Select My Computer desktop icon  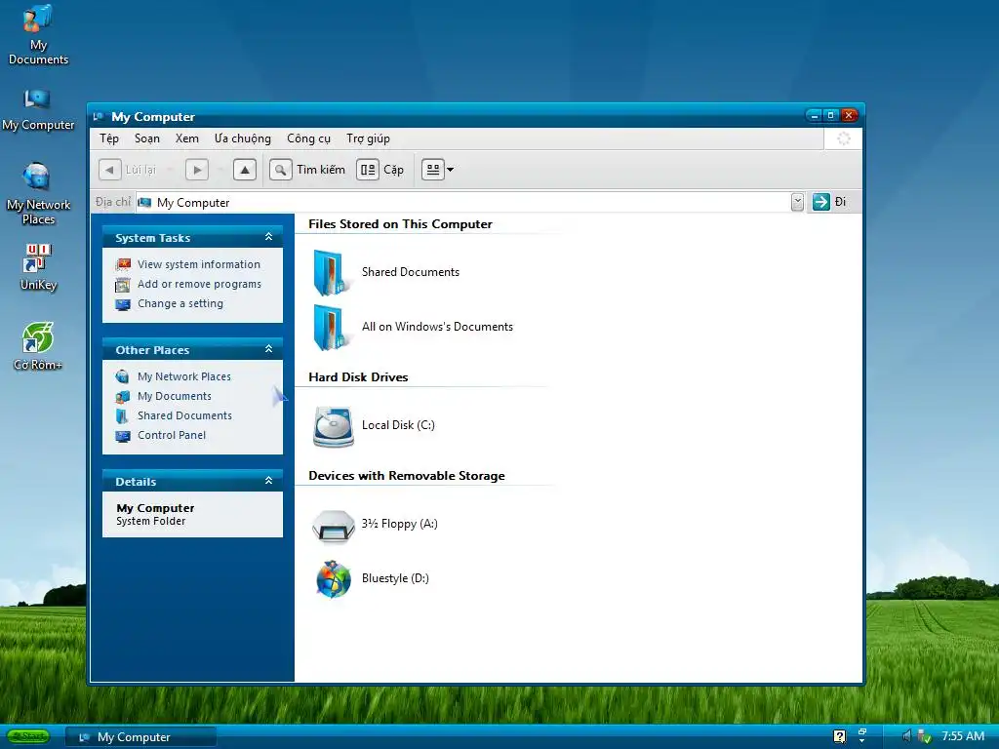pos(38,109)
